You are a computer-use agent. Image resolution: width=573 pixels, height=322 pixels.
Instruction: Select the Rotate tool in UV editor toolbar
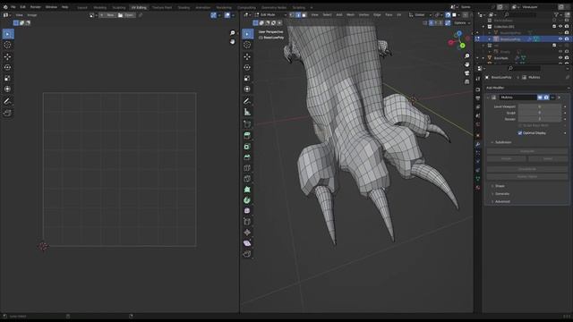[x=7, y=68]
